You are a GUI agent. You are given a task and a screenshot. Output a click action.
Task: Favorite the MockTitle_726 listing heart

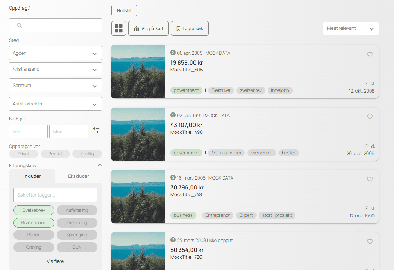(x=370, y=242)
